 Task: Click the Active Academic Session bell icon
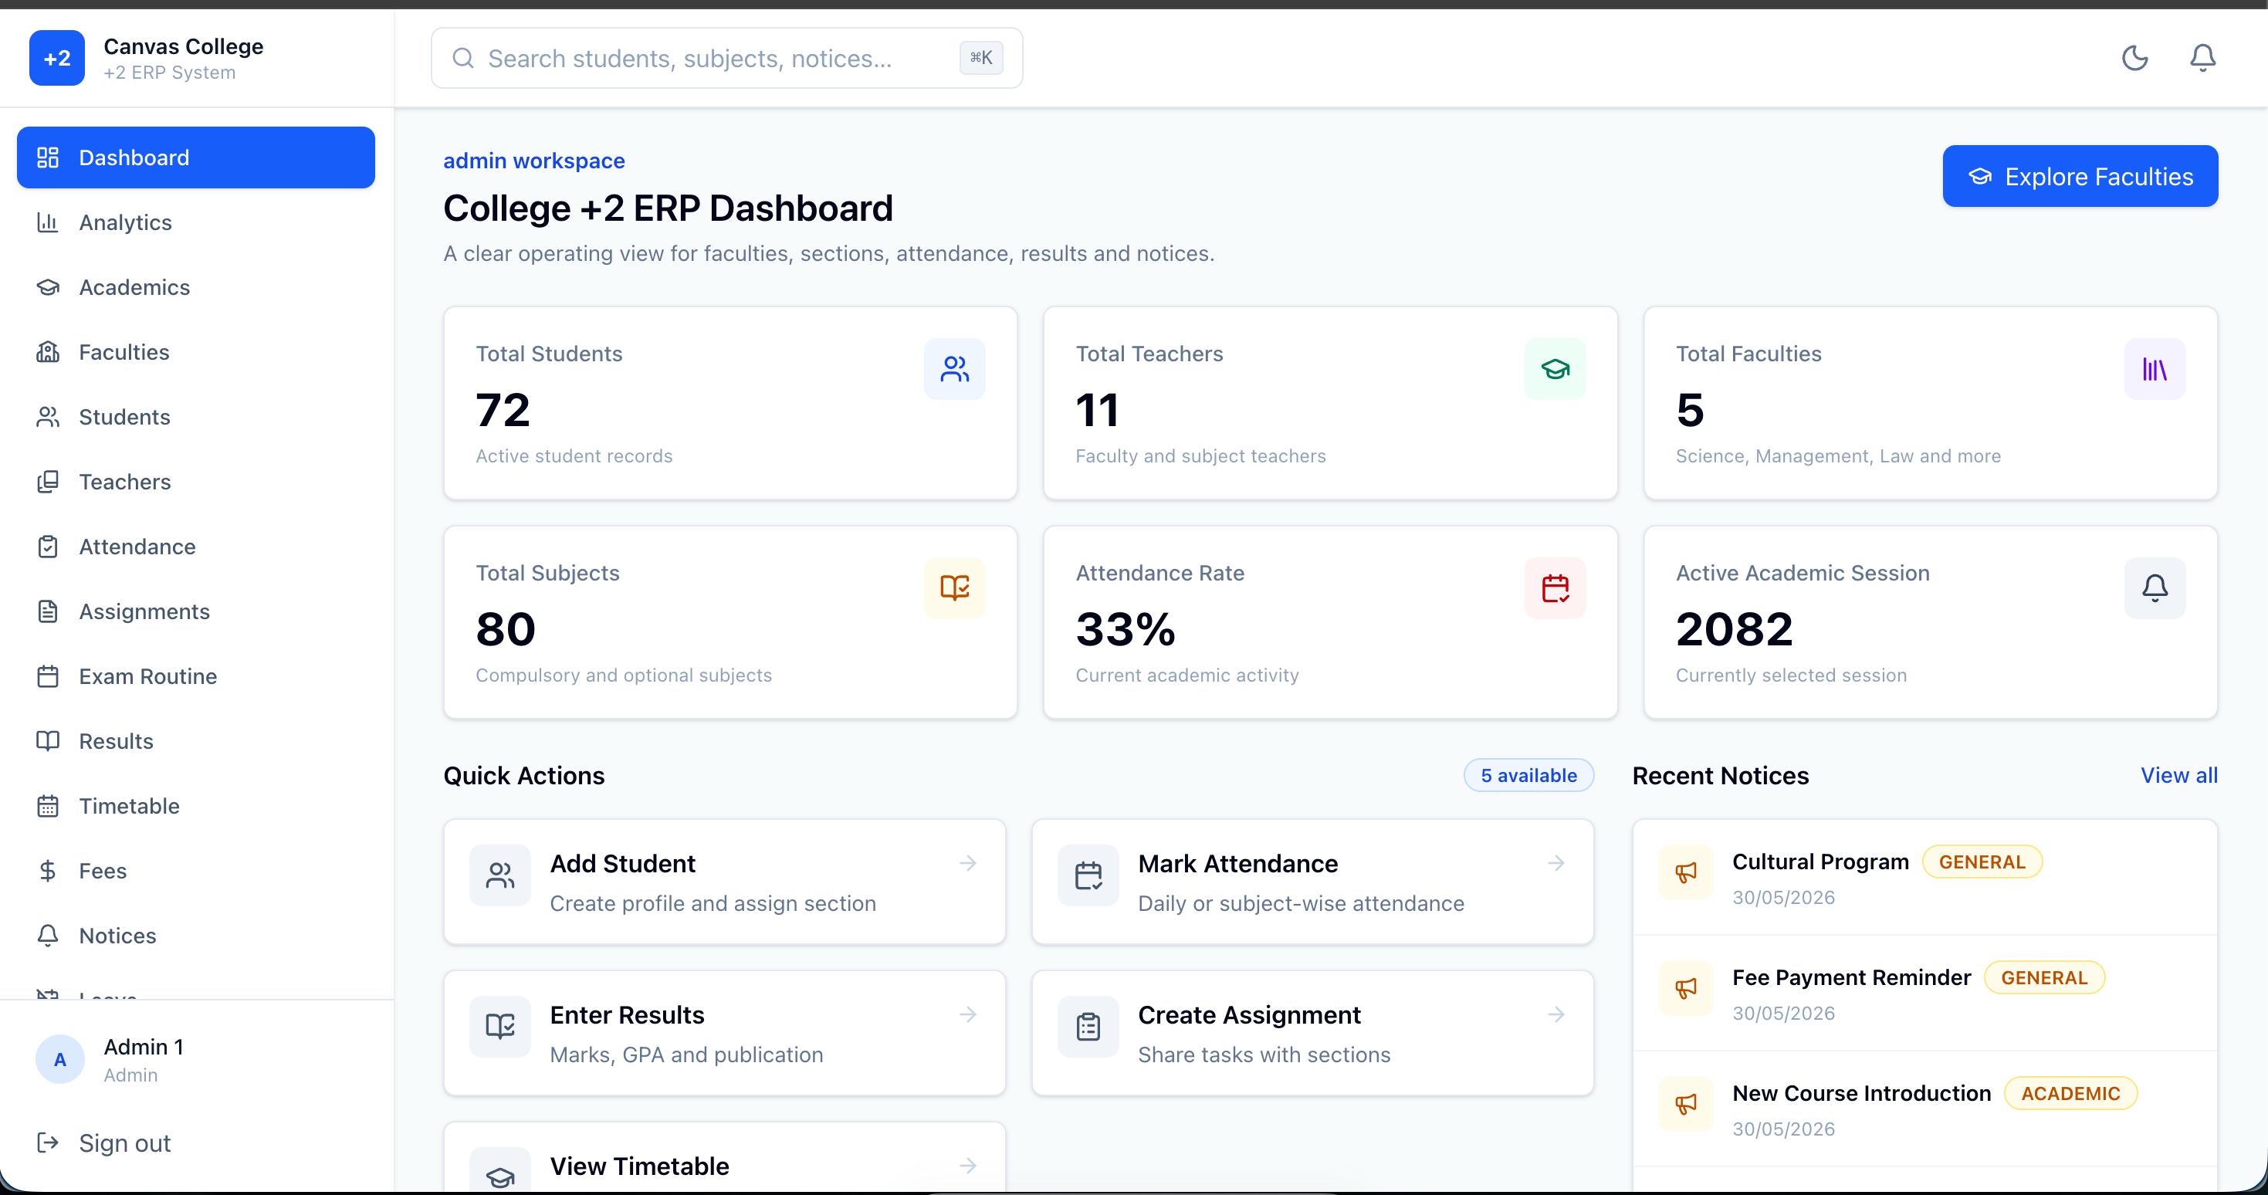coord(2155,588)
